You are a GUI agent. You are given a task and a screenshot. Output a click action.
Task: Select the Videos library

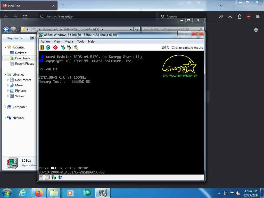click(x=20, y=96)
